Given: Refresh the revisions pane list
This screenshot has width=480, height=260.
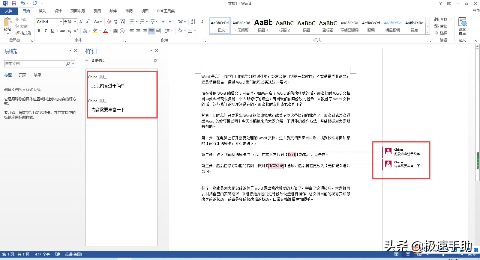Looking at the screenshot, I should click(155, 61).
